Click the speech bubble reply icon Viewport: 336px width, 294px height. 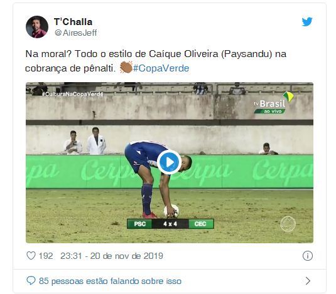tap(31, 281)
